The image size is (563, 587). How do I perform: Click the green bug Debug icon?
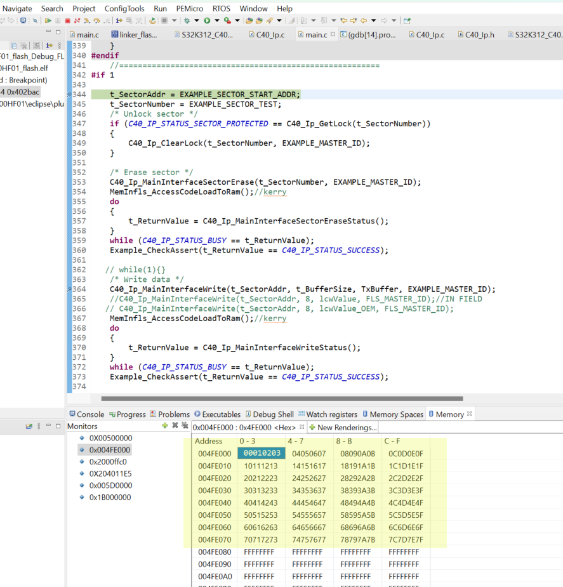(187, 20)
